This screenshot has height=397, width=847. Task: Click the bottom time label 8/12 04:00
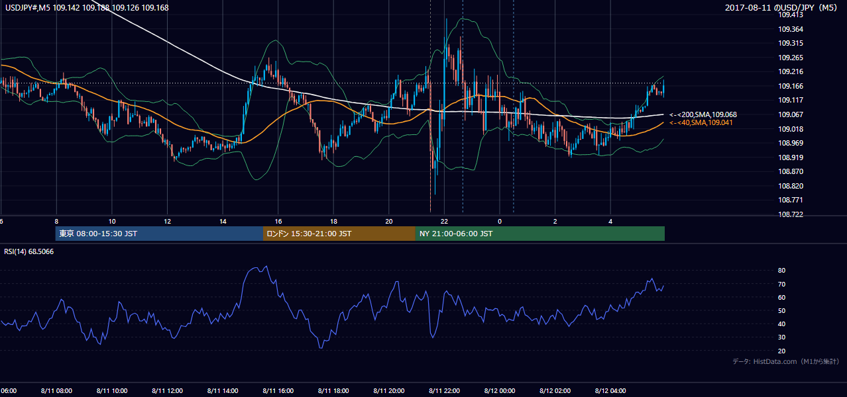coord(610,391)
